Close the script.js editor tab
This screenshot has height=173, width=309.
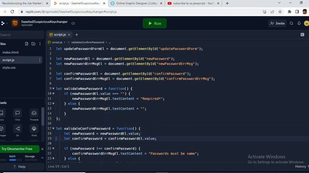(x=69, y=35)
